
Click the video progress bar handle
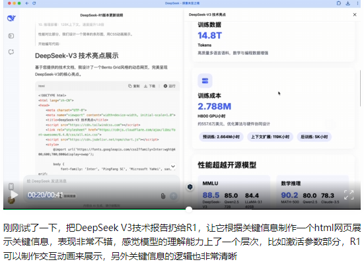[189, 209]
